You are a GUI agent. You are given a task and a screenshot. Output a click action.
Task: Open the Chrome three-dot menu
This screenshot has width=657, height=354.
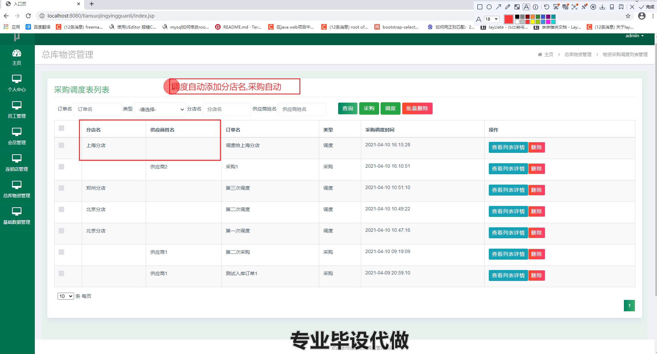pos(653,16)
